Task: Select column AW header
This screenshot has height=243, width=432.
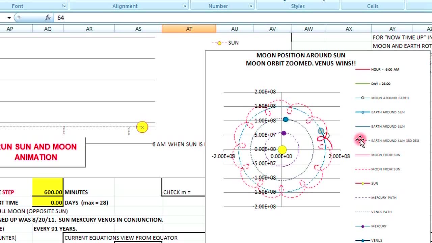Action: 309,29
